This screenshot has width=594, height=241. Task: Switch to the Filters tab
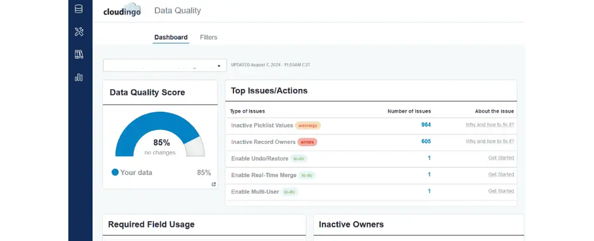(x=208, y=37)
